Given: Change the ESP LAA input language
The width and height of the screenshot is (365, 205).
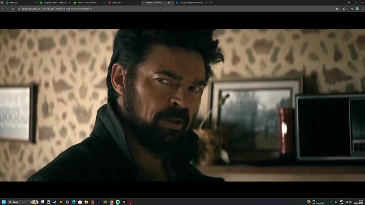Looking at the screenshot, I should point(341,202).
